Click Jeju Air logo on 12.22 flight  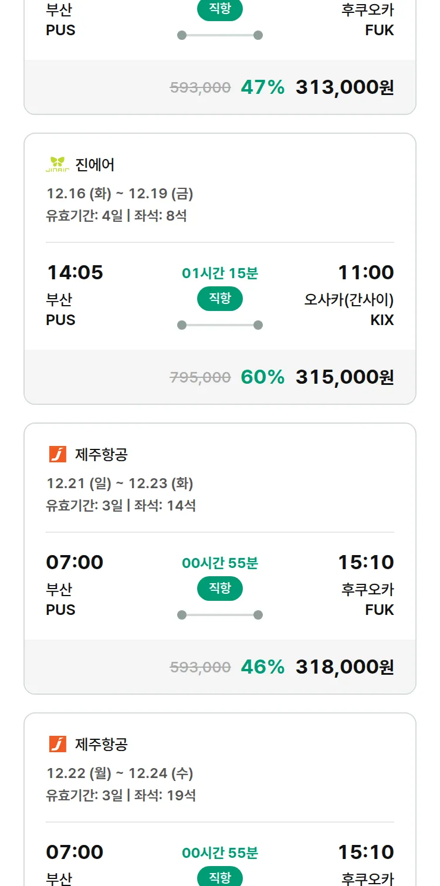point(57,744)
